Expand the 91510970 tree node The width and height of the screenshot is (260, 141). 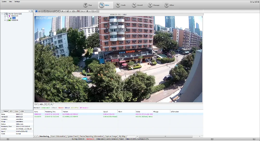coord(5,20)
